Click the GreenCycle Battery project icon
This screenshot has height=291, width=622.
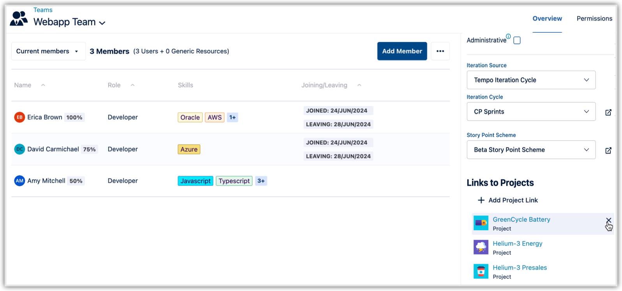pyautogui.click(x=481, y=223)
